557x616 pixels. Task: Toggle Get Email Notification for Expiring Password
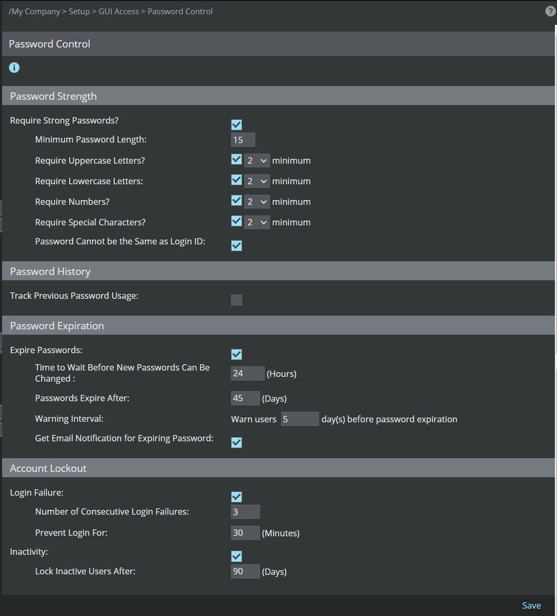click(x=236, y=443)
